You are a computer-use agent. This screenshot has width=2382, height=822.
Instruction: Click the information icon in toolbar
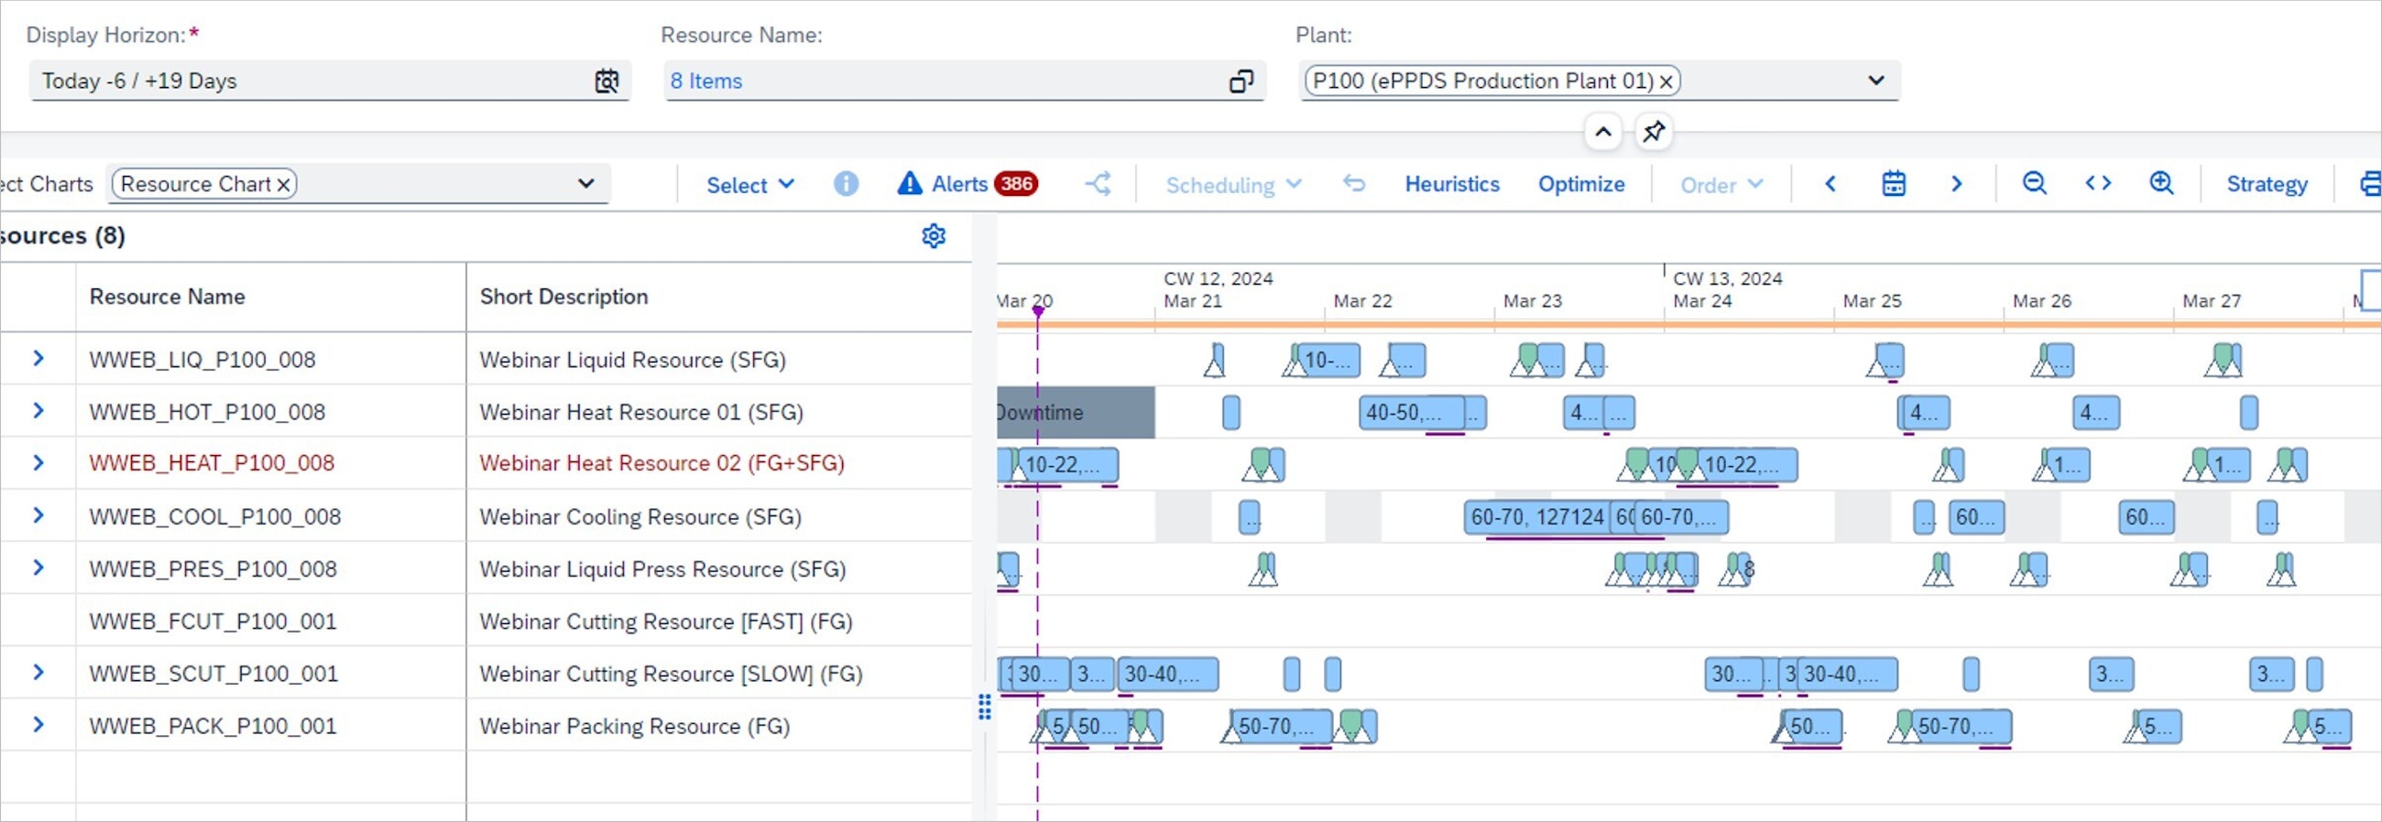pos(846,184)
